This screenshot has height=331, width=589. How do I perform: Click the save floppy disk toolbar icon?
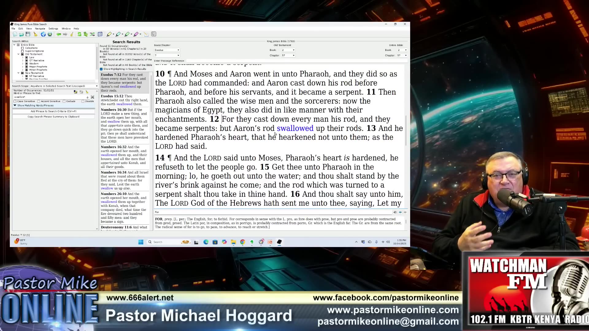pyautogui.click(x=28, y=34)
